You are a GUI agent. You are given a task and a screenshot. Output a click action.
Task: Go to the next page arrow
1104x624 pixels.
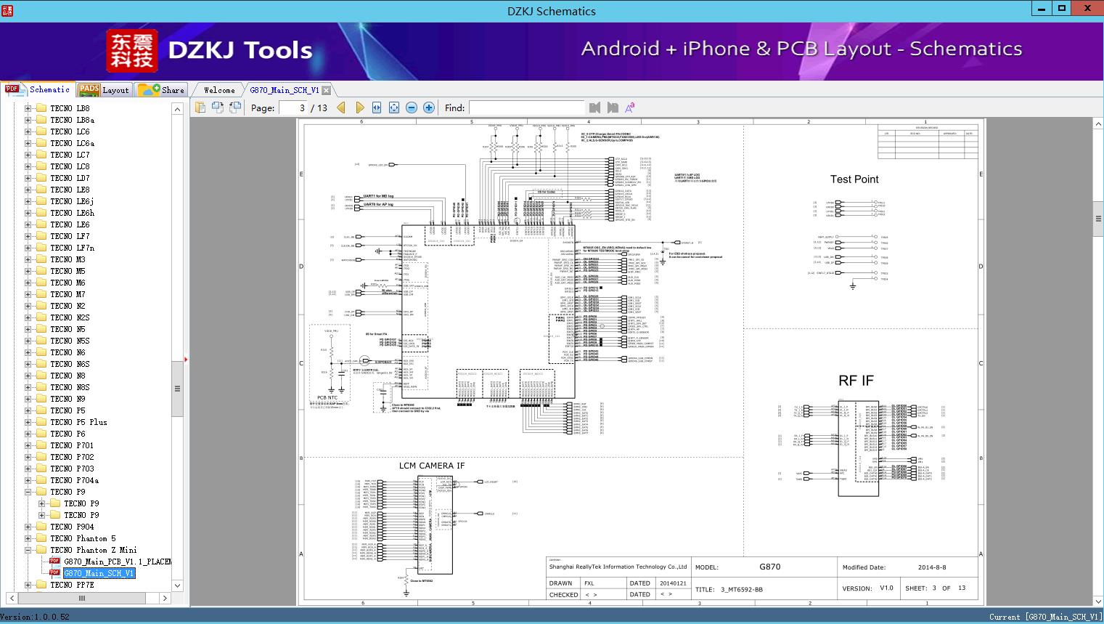(359, 108)
